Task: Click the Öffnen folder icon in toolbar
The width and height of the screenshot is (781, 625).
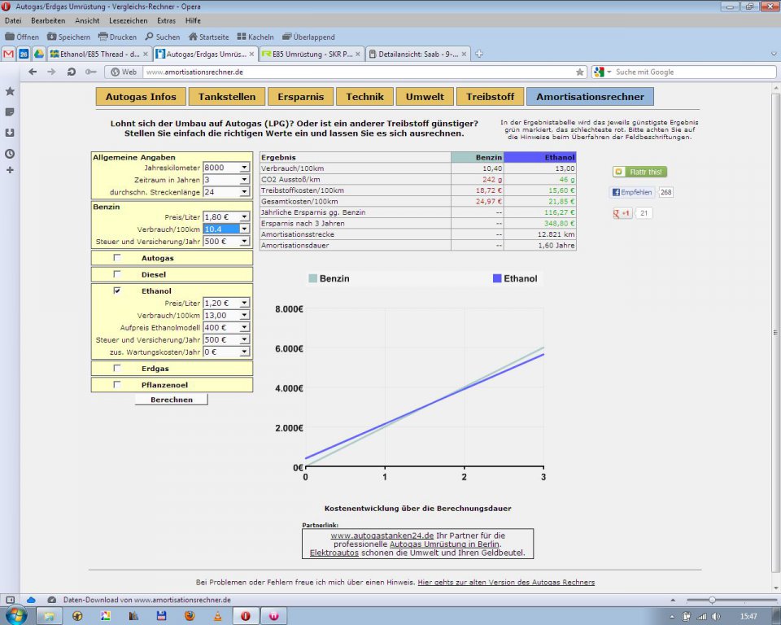Action: tap(10, 37)
